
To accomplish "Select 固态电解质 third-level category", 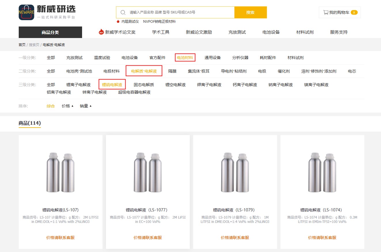I will coord(144,85).
